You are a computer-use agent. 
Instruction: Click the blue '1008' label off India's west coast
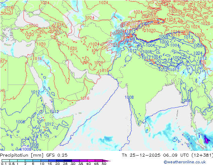pos(129,97)
